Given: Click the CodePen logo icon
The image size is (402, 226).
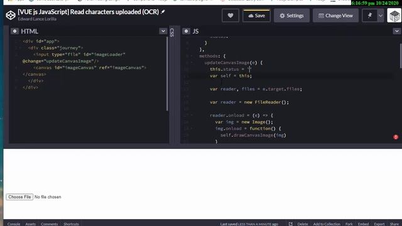Looking at the screenshot, I should point(11,15).
